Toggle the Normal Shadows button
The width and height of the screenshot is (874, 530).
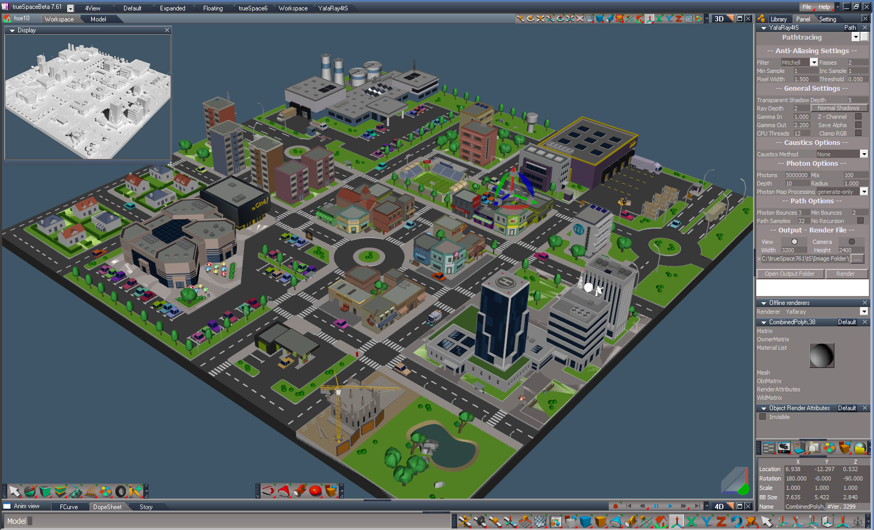click(839, 108)
